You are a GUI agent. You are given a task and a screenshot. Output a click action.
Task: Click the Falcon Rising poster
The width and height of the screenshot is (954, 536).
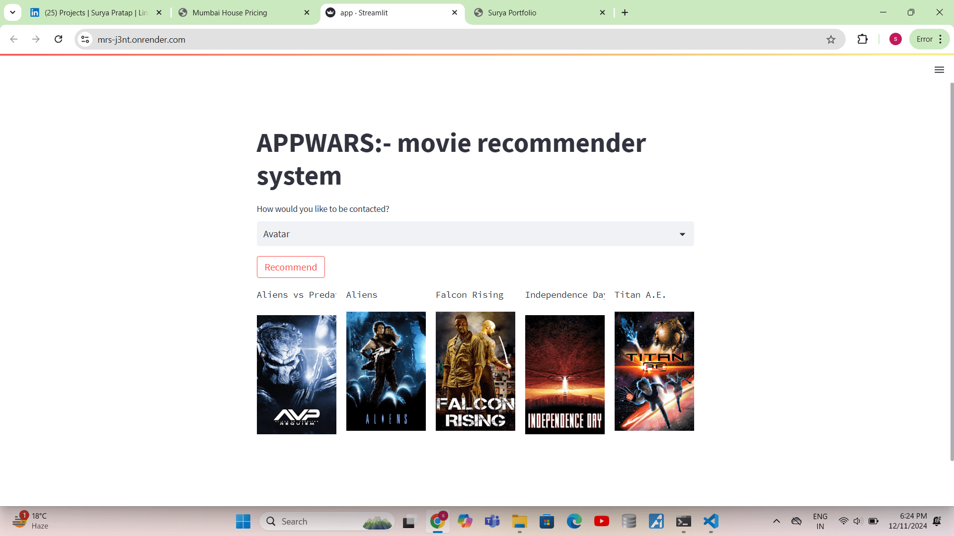coord(475,371)
